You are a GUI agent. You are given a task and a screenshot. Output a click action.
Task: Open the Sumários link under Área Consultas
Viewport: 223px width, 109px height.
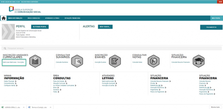point(56,90)
